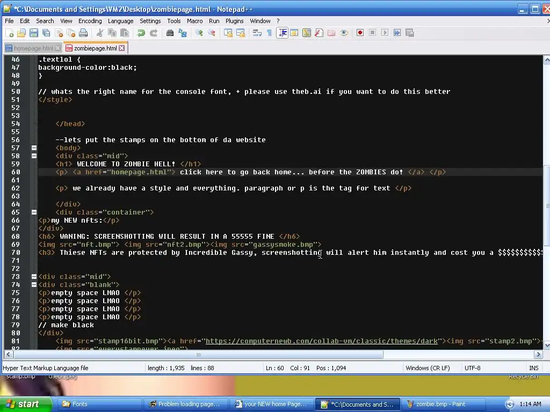Click the macro Playback icon
The image size is (550, 412).
385,33
